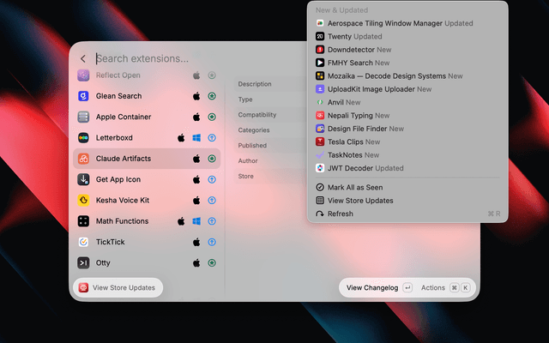Click the Kesha Voice Kit icon
This screenshot has width=549, height=343.
83,200
